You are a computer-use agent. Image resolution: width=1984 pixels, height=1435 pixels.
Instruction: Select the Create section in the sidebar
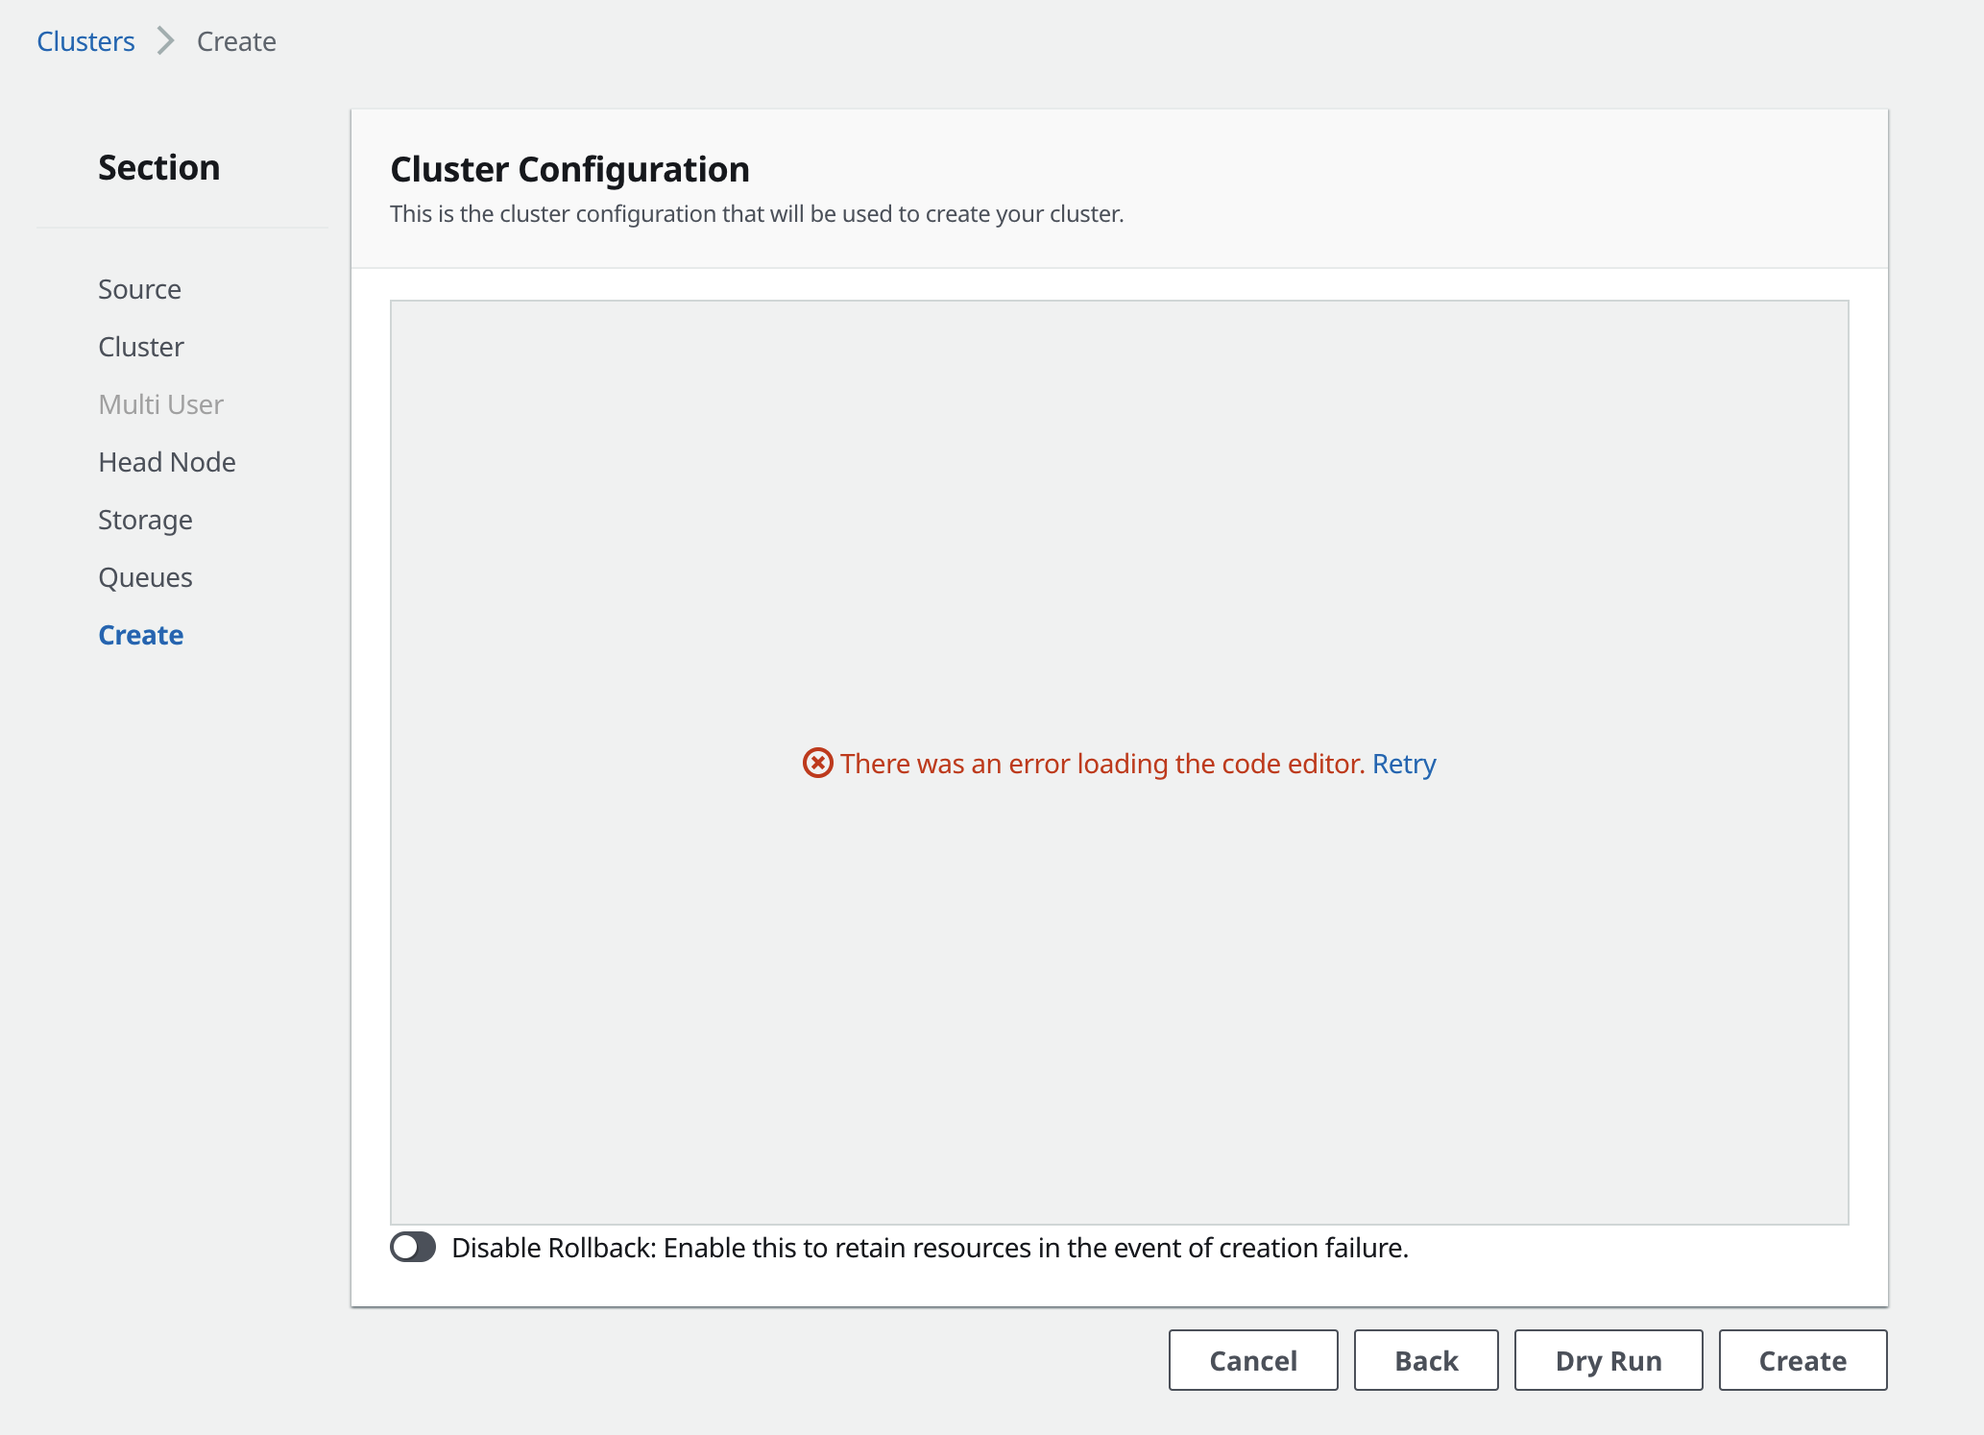[x=140, y=634]
